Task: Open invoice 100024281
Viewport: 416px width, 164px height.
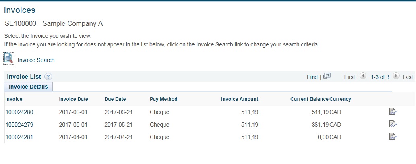Action: tap(19, 137)
